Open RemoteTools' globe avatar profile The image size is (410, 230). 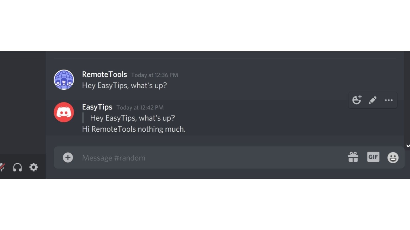[64, 80]
